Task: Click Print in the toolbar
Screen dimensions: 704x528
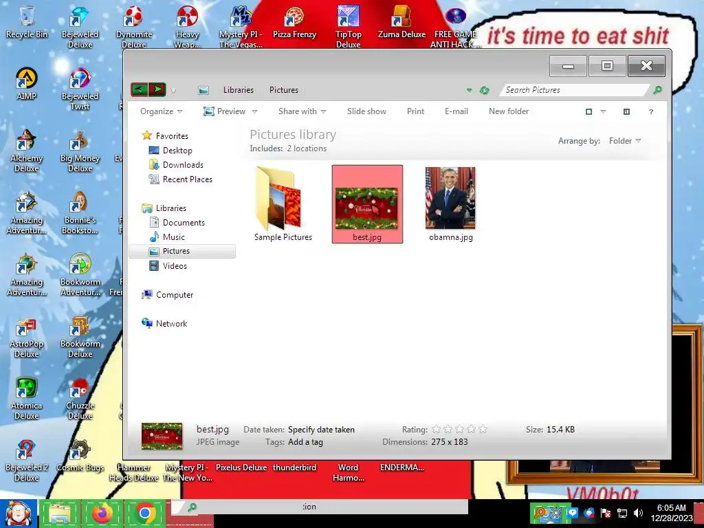Action: [415, 111]
